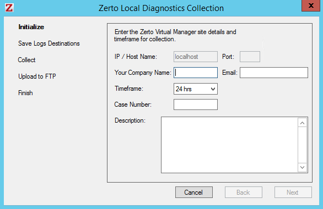The image size is (323, 209).
Task: Click the Back button
Action: (x=244, y=193)
